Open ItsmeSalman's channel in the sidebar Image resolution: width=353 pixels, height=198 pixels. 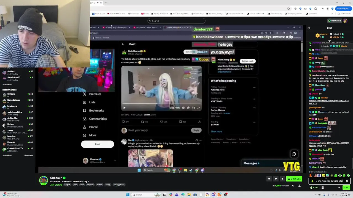[x=18, y=101]
